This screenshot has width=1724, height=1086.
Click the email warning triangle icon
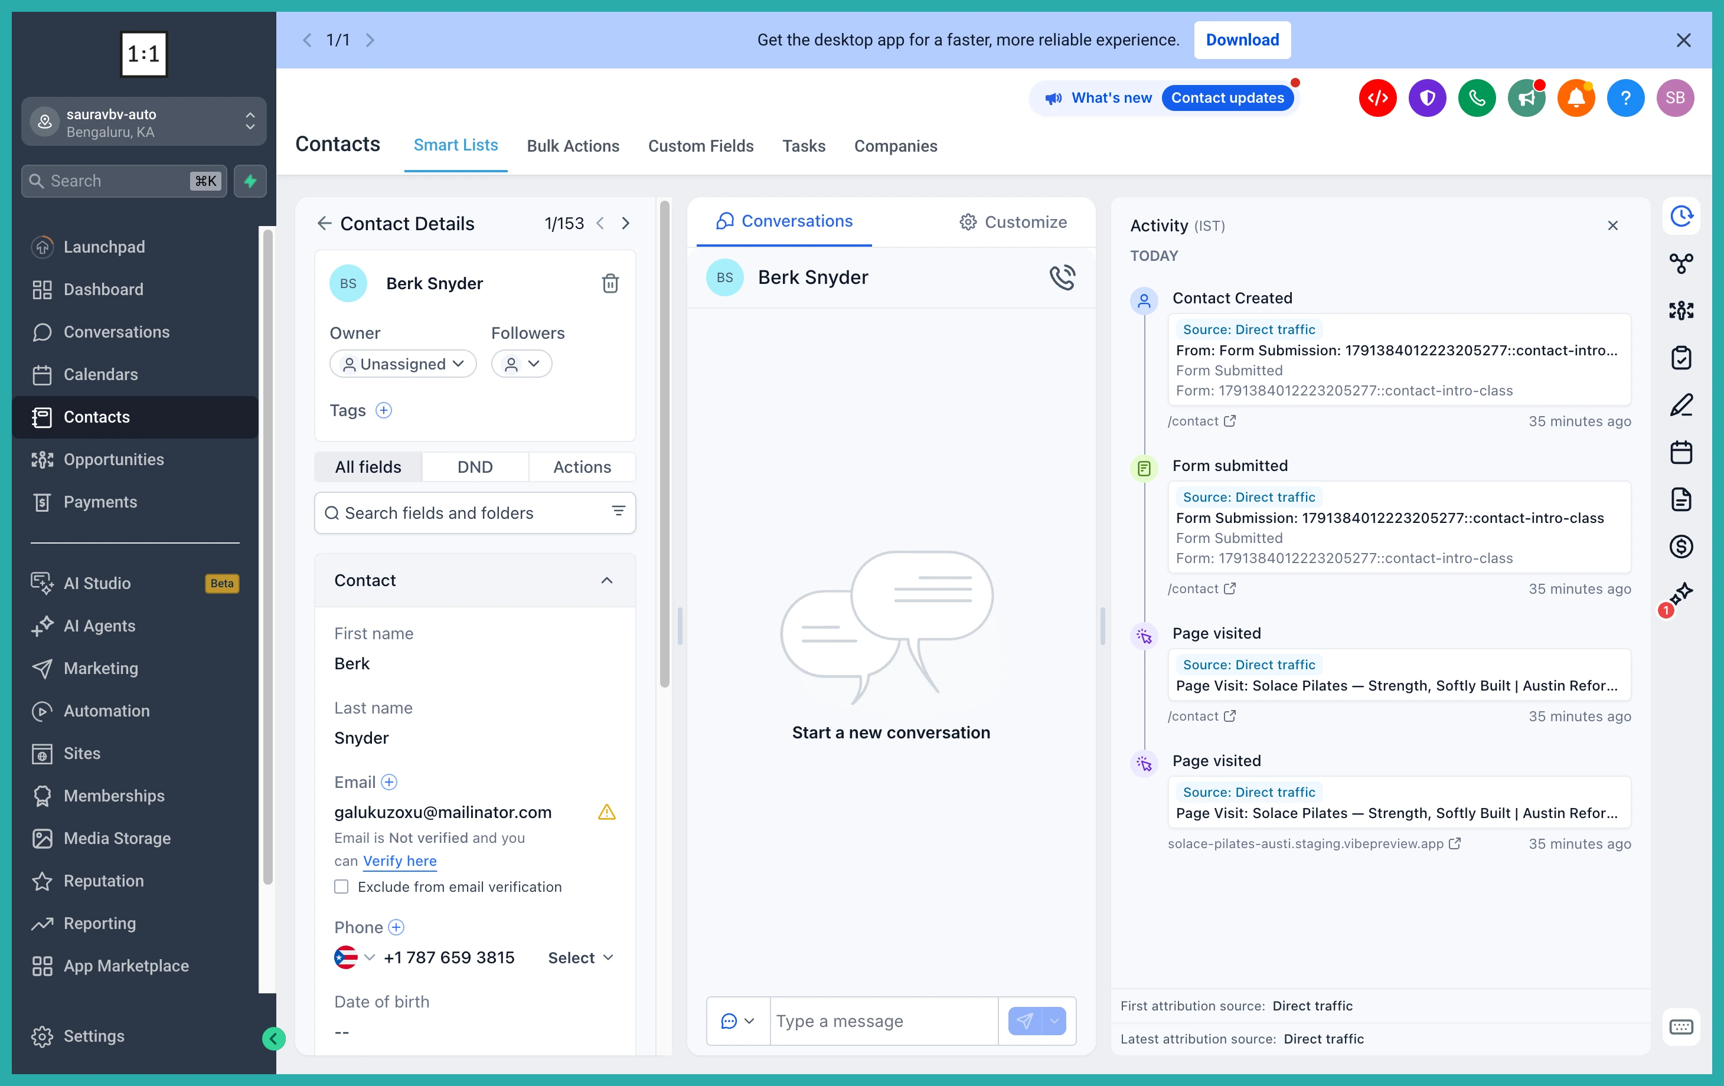coord(606,812)
